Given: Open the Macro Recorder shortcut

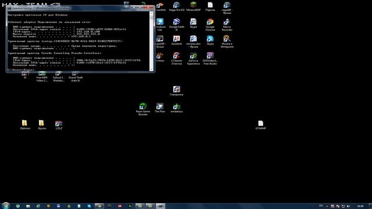Looking at the screenshot, I should (x=227, y=24).
